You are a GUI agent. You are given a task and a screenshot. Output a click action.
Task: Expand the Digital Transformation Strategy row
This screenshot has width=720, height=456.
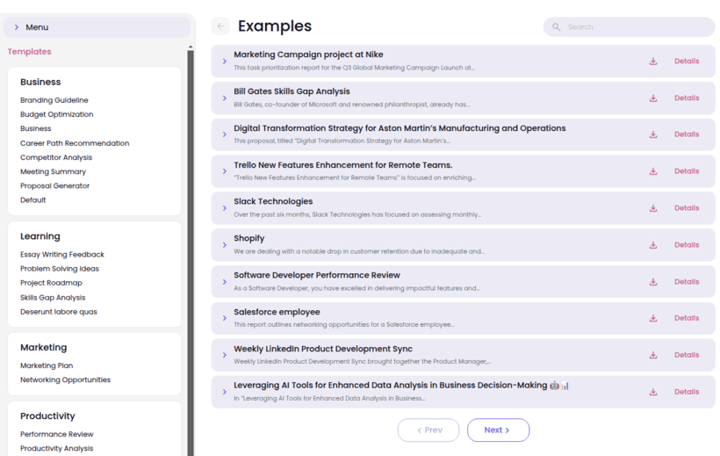pyautogui.click(x=225, y=134)
